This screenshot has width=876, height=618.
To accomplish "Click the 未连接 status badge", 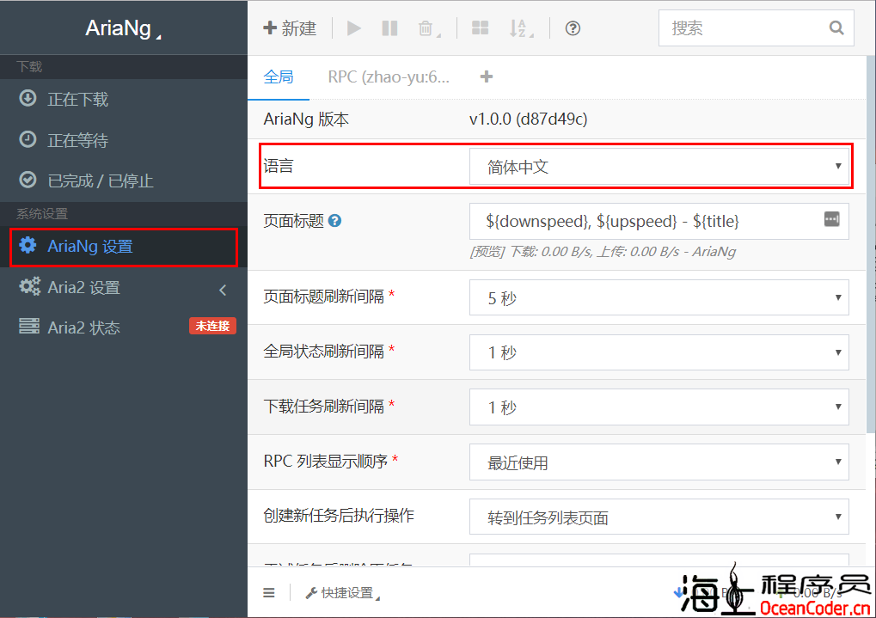I will 212,327.
